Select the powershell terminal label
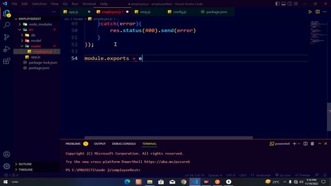Viewport: 331px width, 186px height. coord(280,144)
